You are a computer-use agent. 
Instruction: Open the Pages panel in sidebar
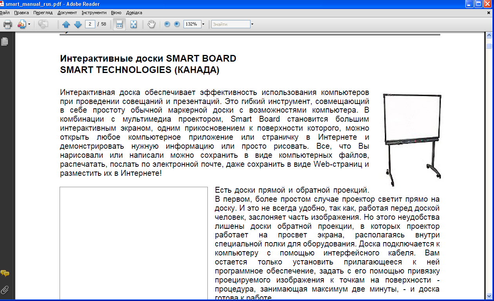click(x=5, y=41)
